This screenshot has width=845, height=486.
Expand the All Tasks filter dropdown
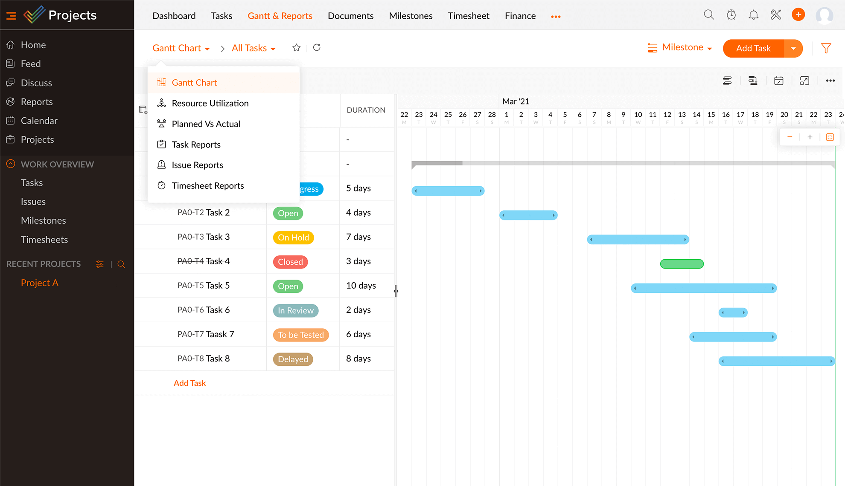click(253, 48)
